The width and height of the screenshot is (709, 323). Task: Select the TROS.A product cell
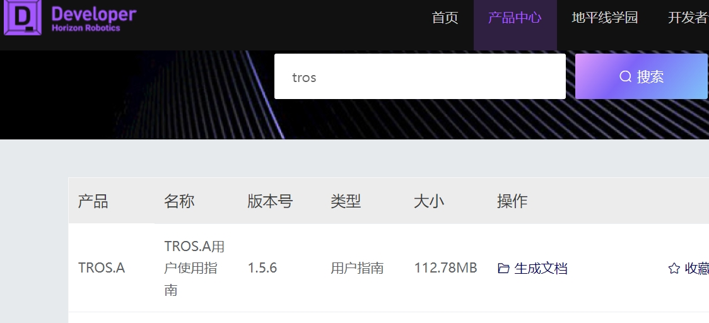102,268
